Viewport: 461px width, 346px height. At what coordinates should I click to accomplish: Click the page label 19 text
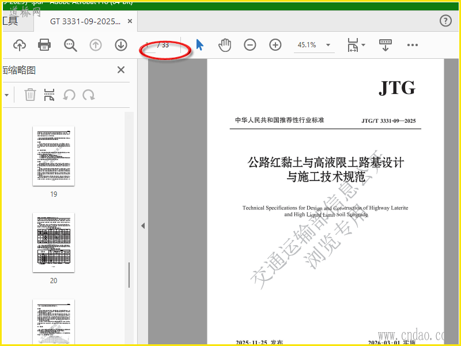(54, 194)
